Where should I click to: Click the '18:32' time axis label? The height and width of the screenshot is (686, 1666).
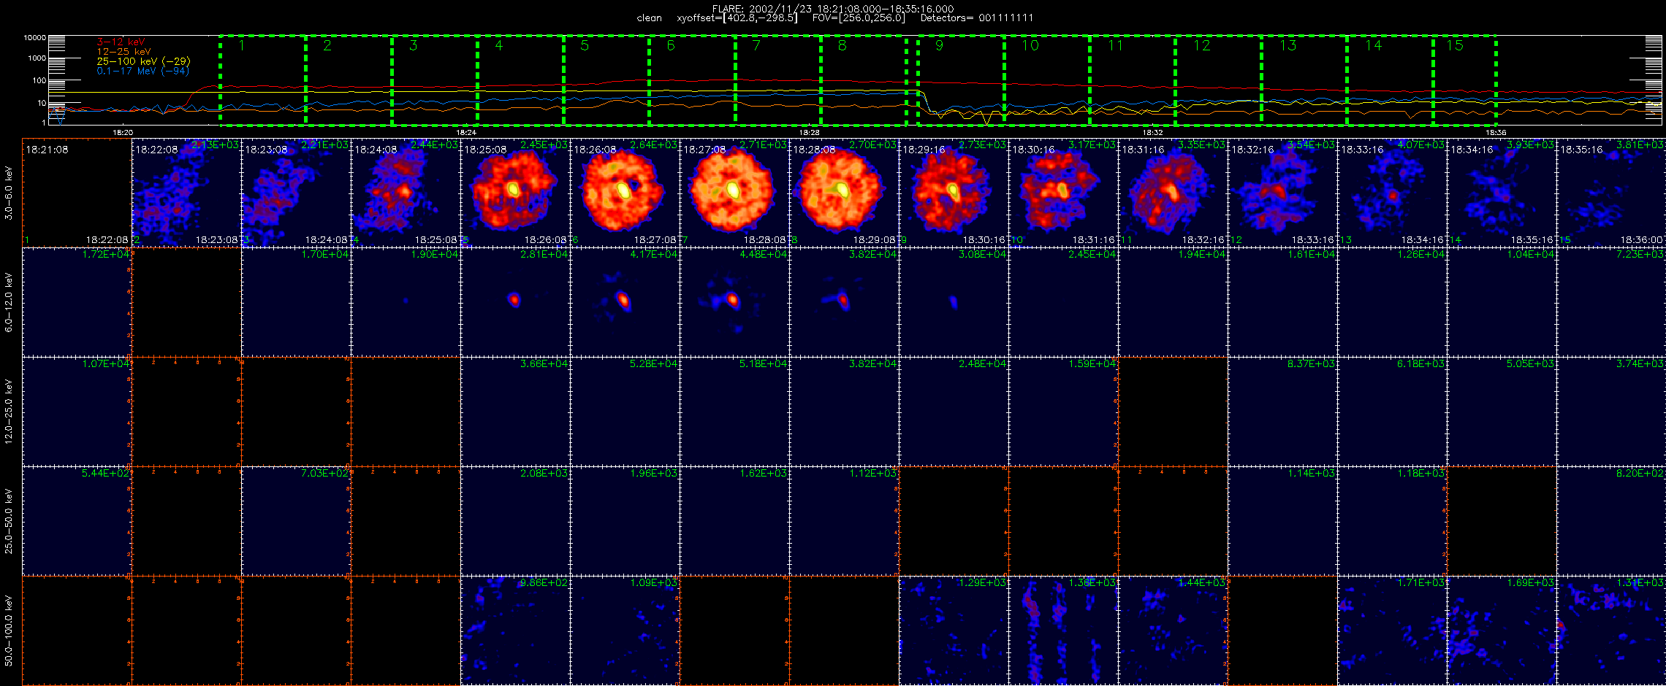[1152, 133]
